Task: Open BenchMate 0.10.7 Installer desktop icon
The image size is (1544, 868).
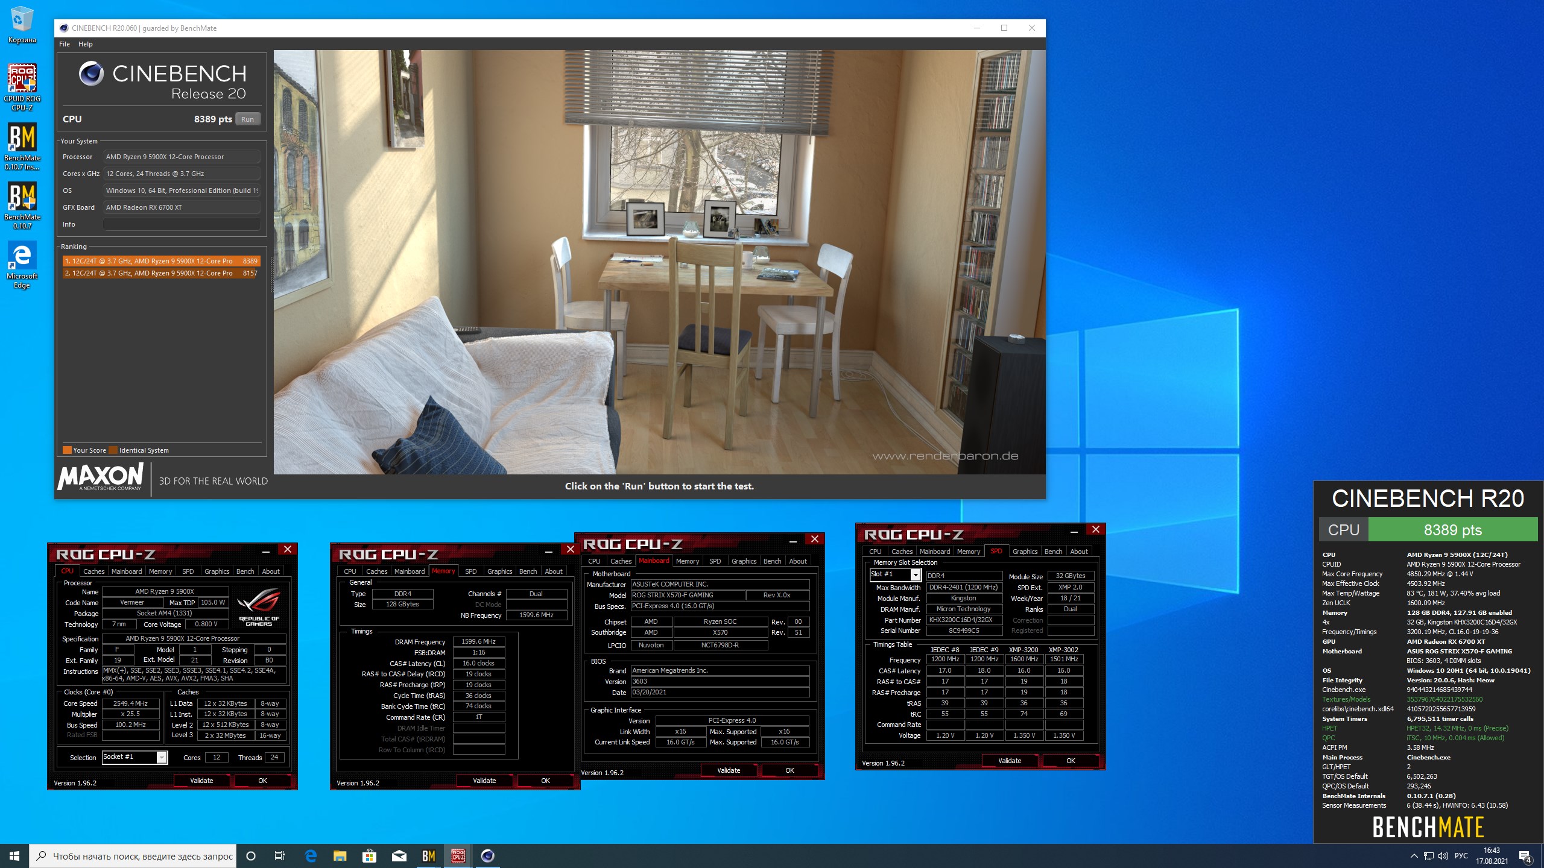Action: point(22,146)
